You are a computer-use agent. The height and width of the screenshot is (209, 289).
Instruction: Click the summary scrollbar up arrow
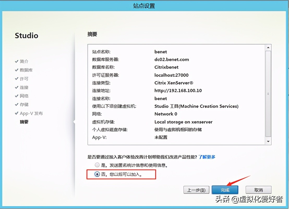click(x=268, y=48)
